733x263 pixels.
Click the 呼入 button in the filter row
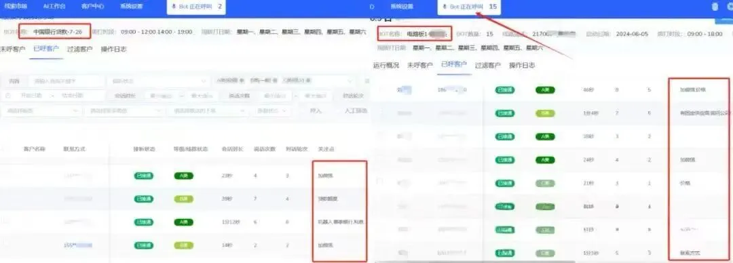tap(316, 110)
